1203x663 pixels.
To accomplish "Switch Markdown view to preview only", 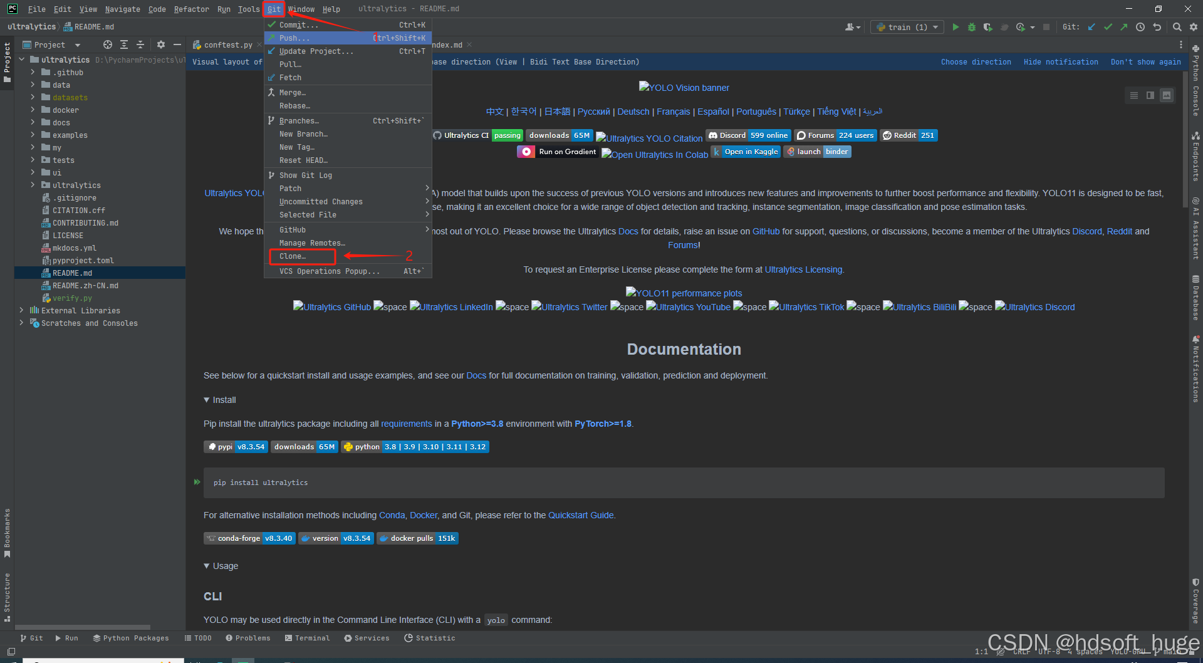I will coord(1167,95).
